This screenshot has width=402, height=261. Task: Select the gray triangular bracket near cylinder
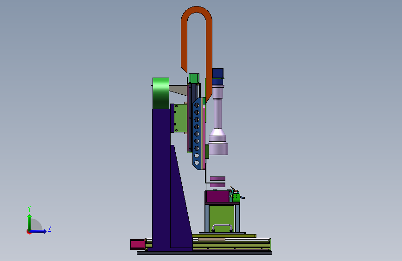pos(179,90)
